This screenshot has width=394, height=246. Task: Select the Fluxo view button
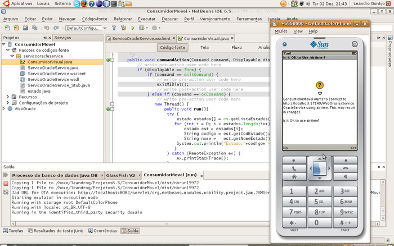(237, 47)
